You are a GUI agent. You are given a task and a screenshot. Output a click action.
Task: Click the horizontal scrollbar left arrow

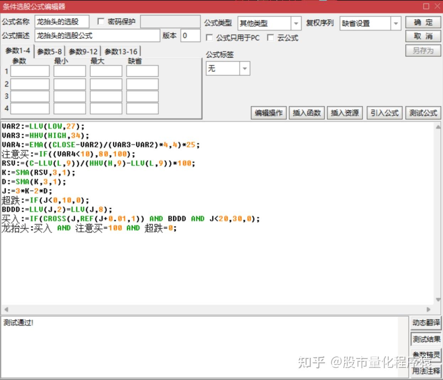click(6, 309)
